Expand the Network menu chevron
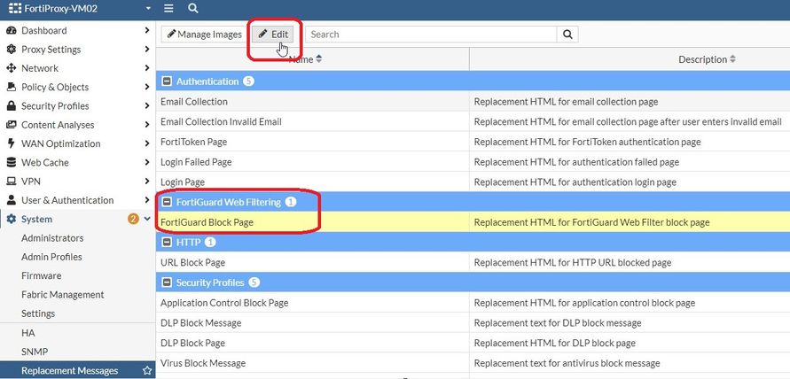The height and width of the screenshot is (379, 790). click(x=146, y=67)
